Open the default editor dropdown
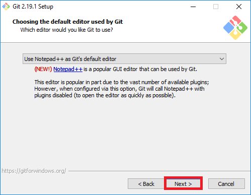The height and width of the screenshot is (195, 251). (x=124, y=59)
